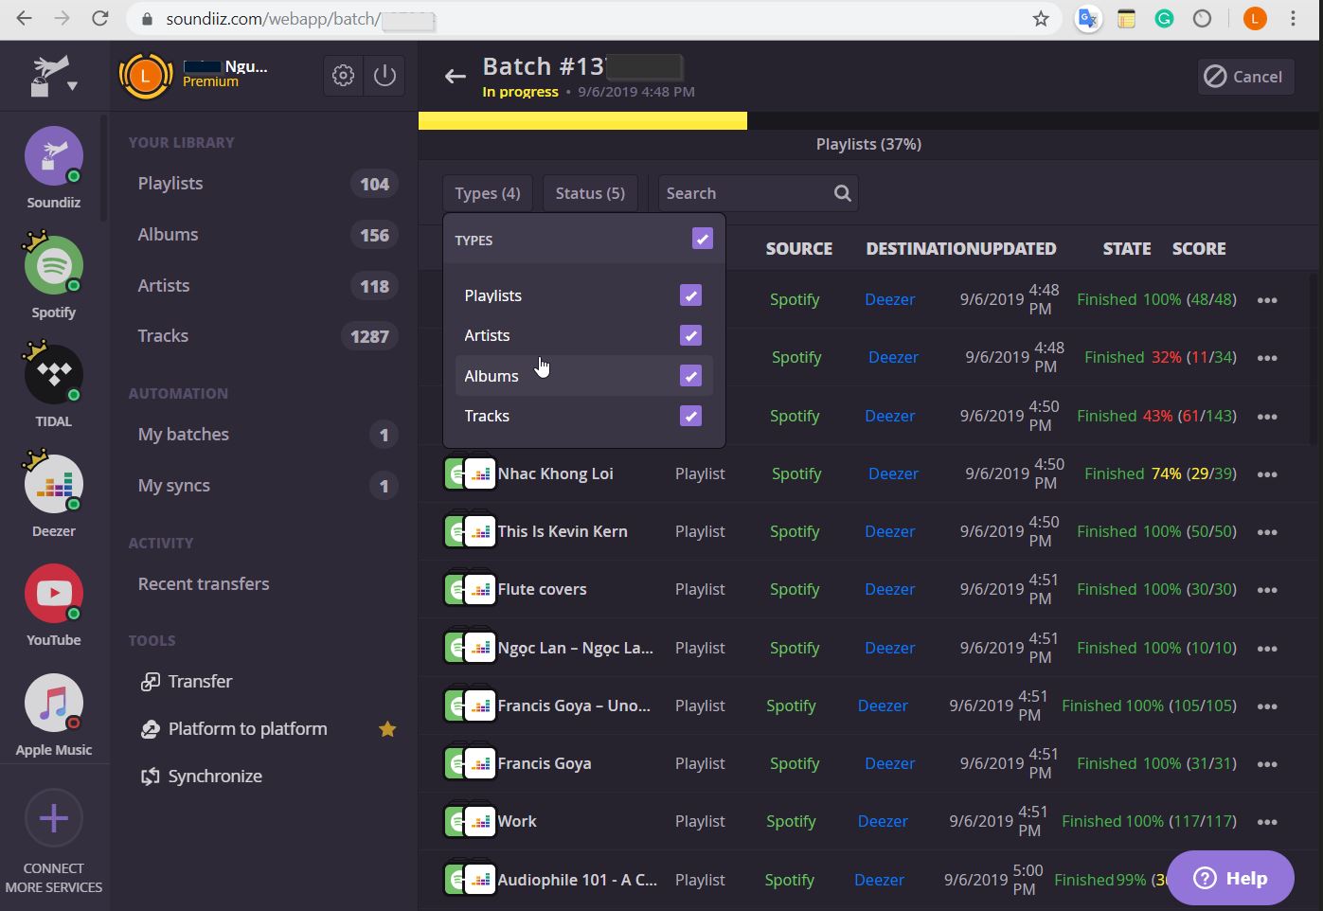This screenshot has height=911, width=1323.
Task: Cancel the batch in progress
Action: (x=1244, y=77)
